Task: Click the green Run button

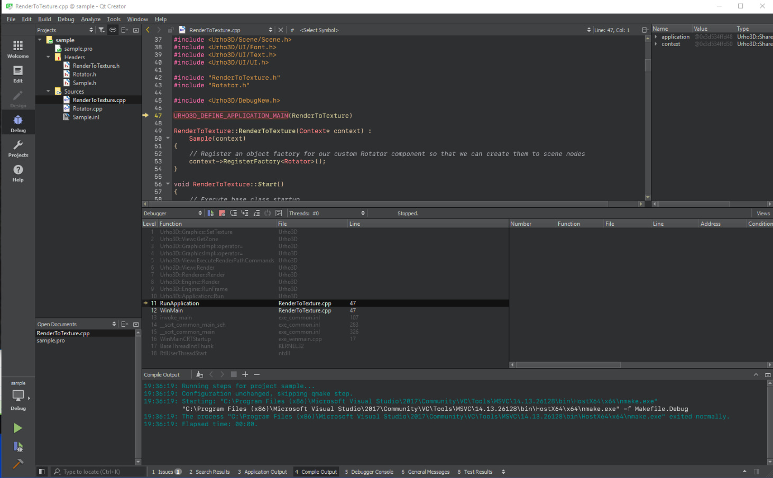Action: coord(18,428)
